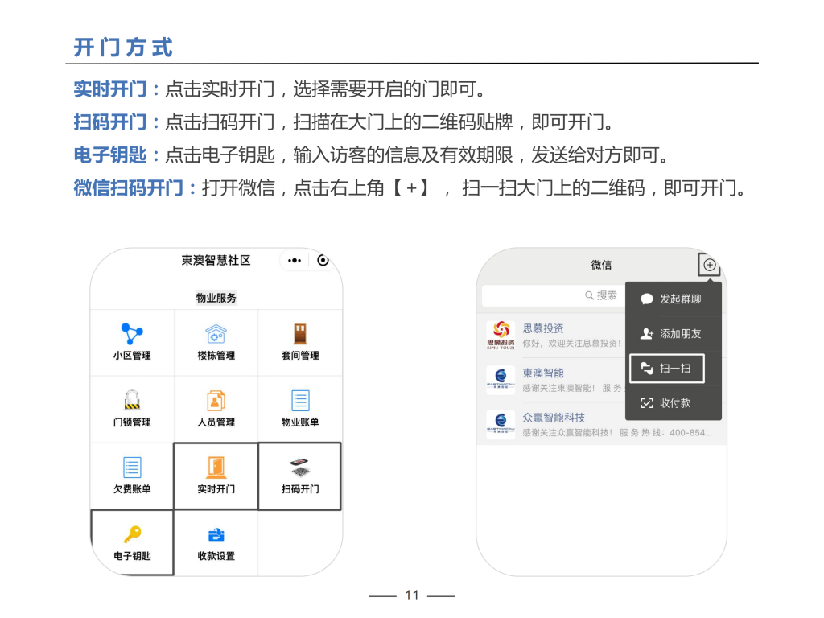
Task: Select 扫一扫 in the WeChat menu
Action: tap(667, 369)
